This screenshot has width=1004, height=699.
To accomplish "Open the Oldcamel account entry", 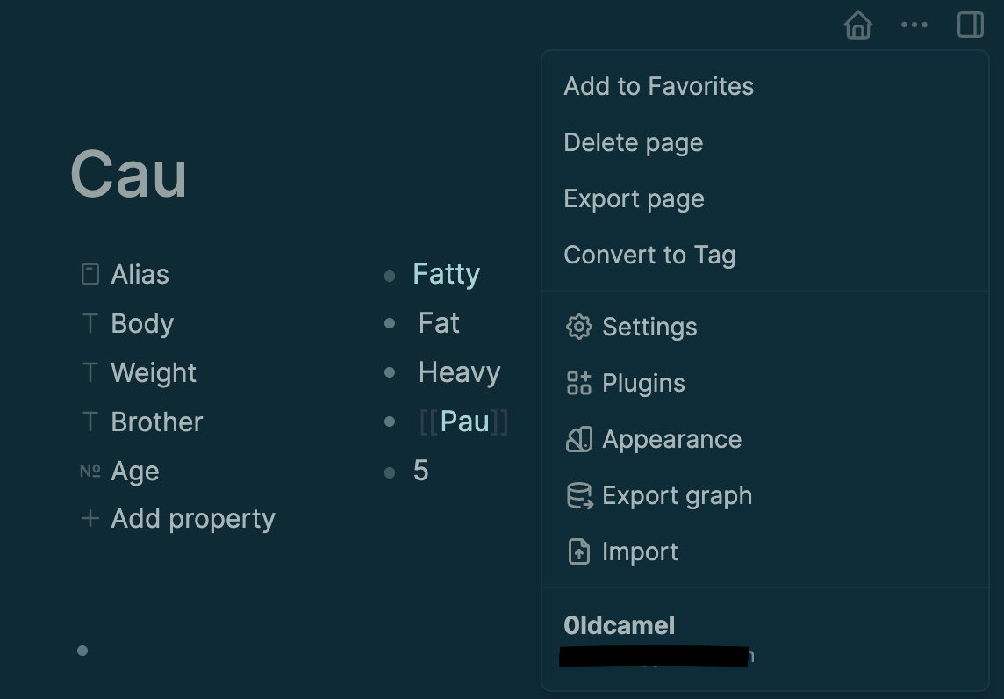I will pos(620,626).
